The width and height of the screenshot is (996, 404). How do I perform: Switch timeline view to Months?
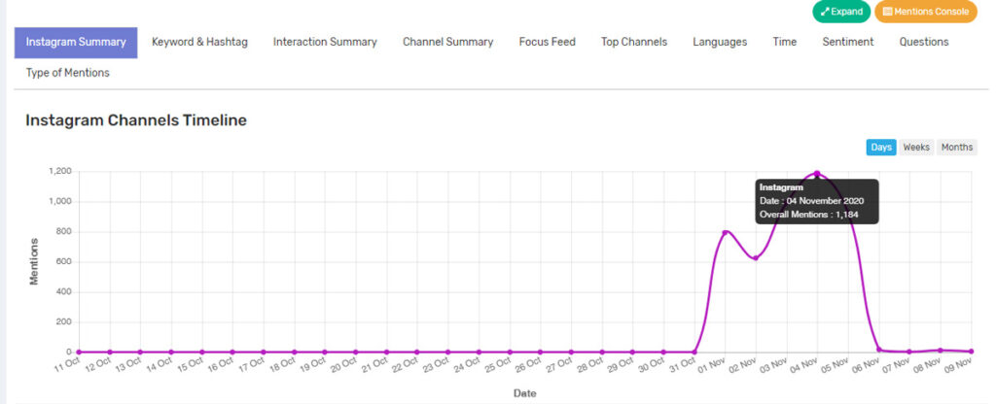956,148
